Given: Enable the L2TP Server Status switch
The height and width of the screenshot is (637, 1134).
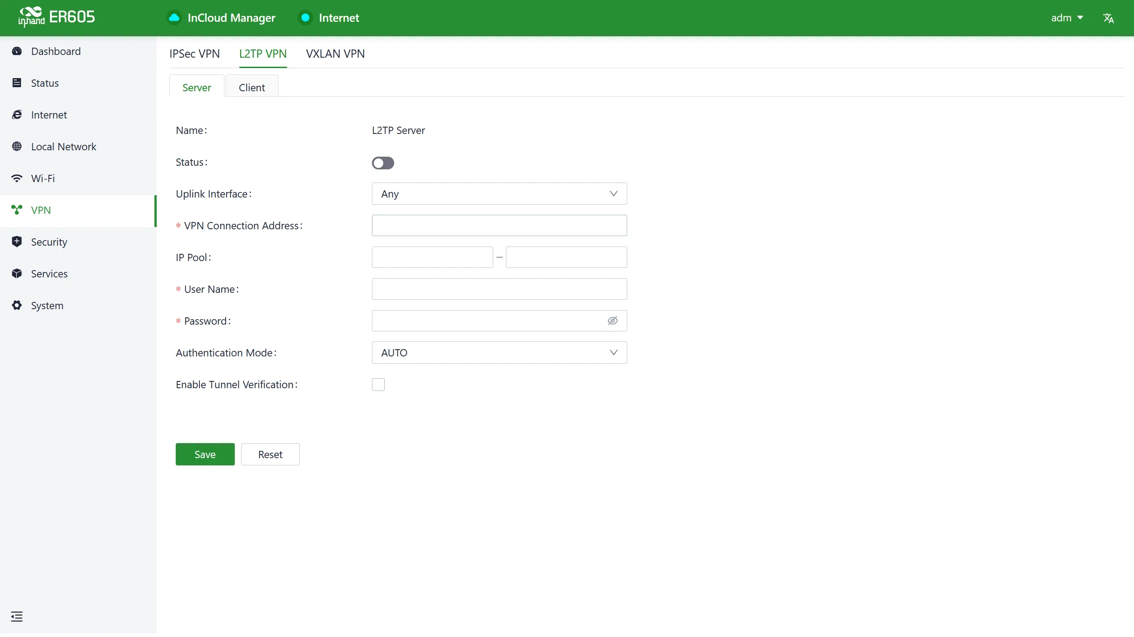Looking at the screenshot, I should coord(383,163).
